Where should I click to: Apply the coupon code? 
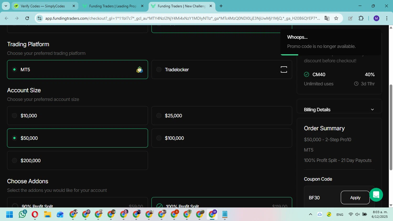coord(355,198)
